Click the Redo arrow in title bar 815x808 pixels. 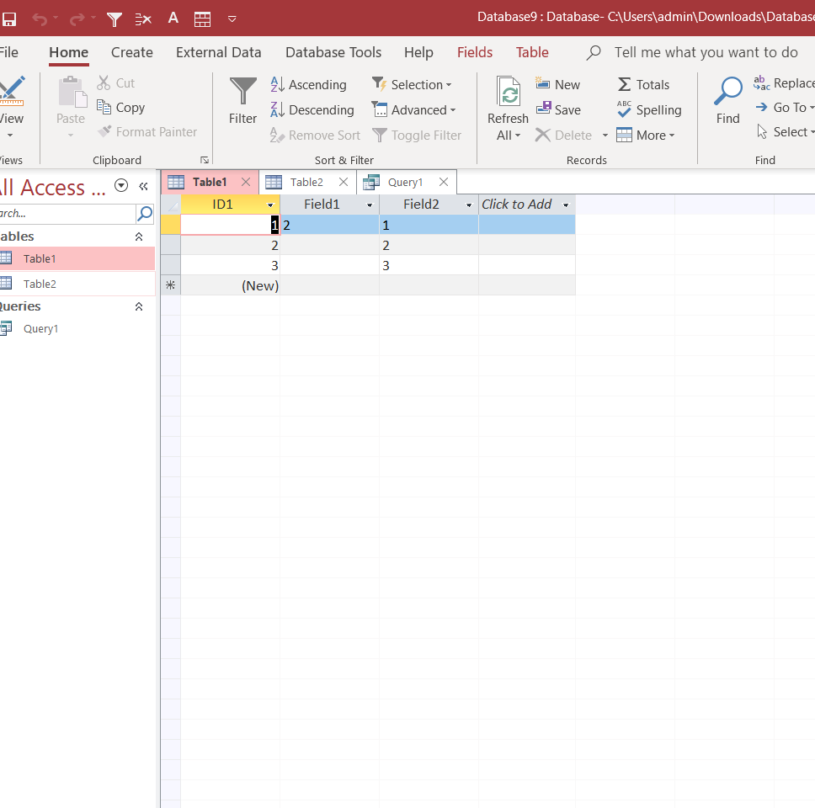coord(77,19)
